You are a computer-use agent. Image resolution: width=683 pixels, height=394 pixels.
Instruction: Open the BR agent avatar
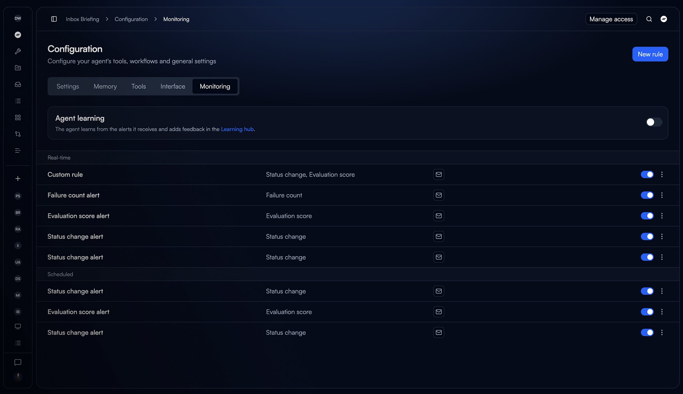(18, 213)
